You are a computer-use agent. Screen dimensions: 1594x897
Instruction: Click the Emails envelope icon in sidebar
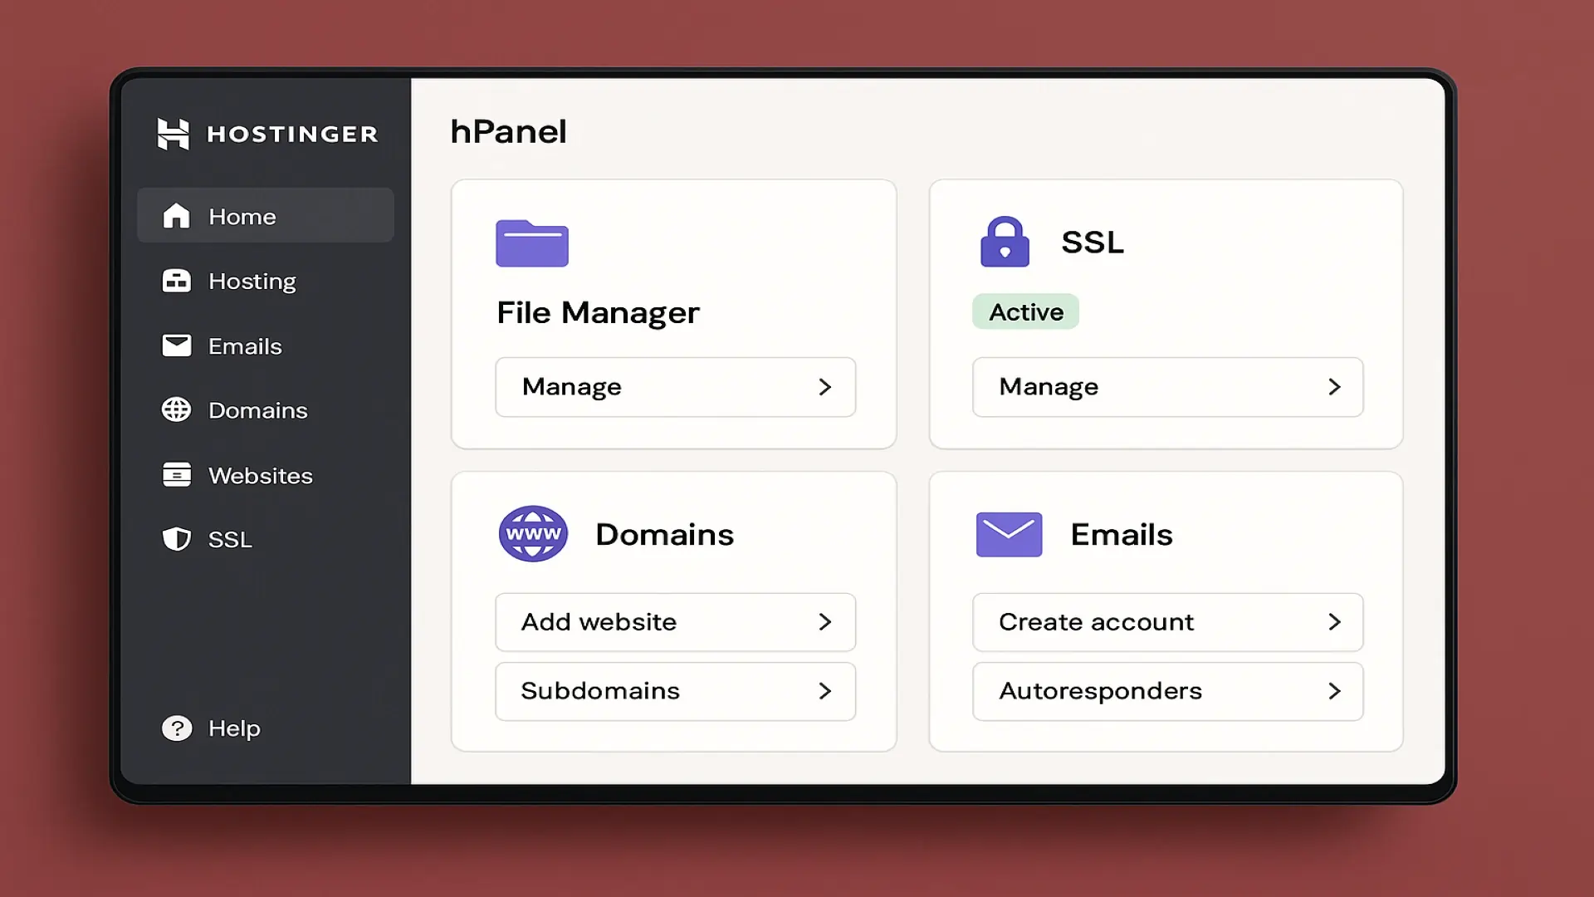[176, 346]
